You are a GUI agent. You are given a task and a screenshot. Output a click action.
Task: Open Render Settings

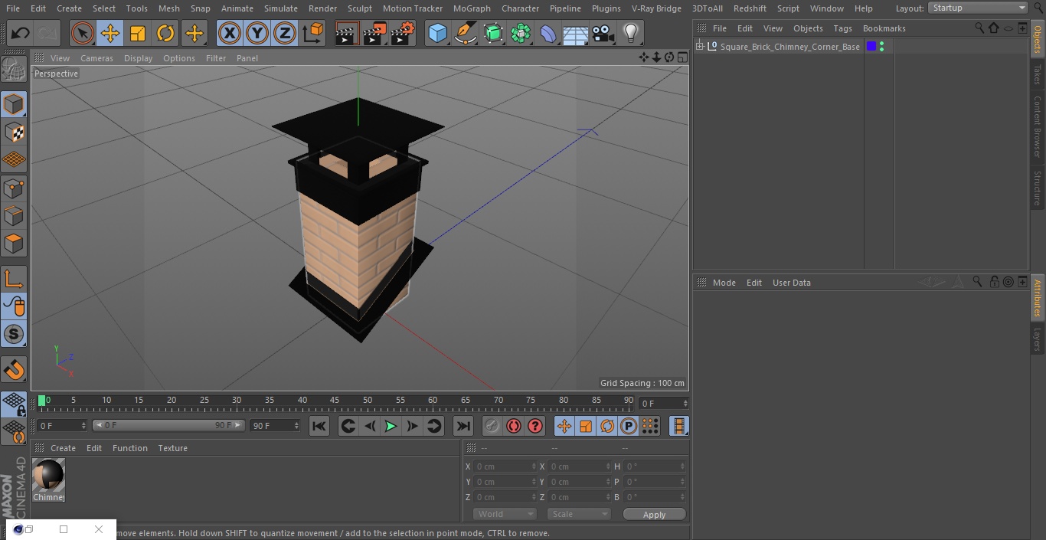403,34
